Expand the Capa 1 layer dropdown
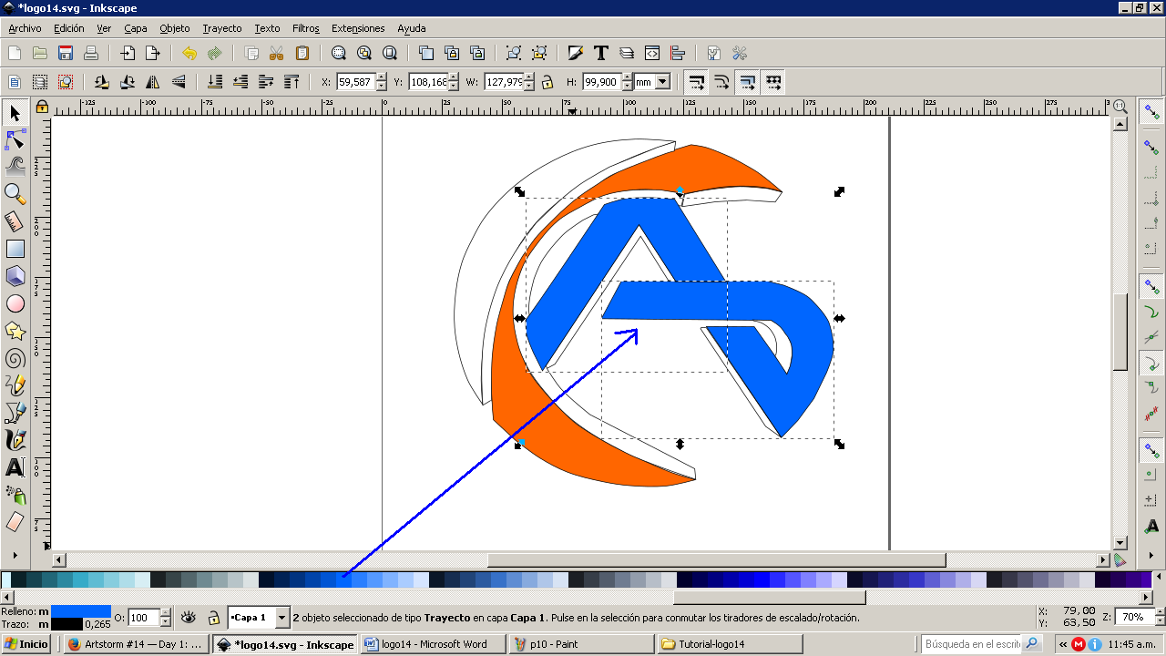The width and height of the screenshot is (1166, 656). [x=281, y=618]
